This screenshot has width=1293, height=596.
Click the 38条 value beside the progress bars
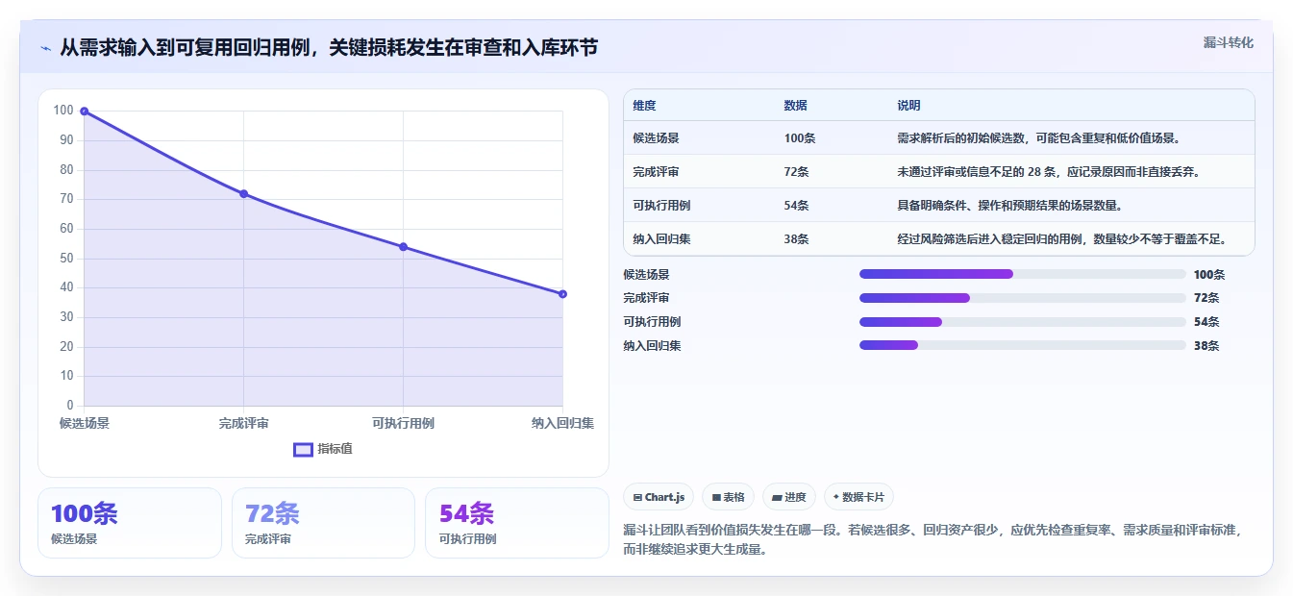pos(1206,345)
